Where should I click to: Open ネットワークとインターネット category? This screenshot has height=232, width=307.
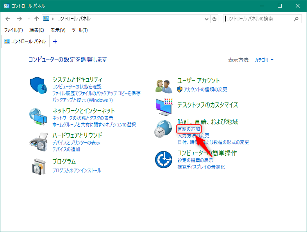pyautogui.click(x=84, y=111)
